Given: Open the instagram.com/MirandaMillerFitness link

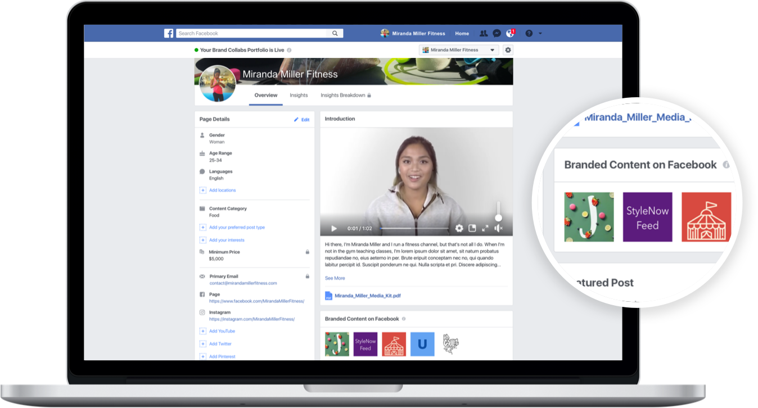Looking at the screenshot, I should click(x=252, y=319).
